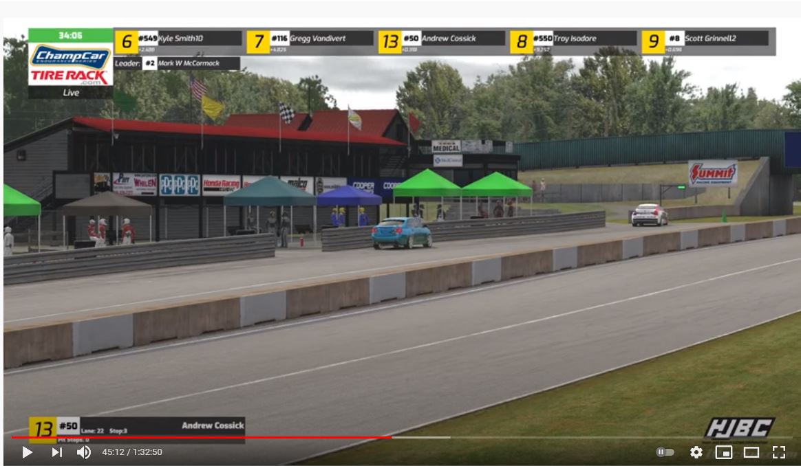The image size is (801, 466).
Task: Enable theater mode view
Action: tap(751, 452)
